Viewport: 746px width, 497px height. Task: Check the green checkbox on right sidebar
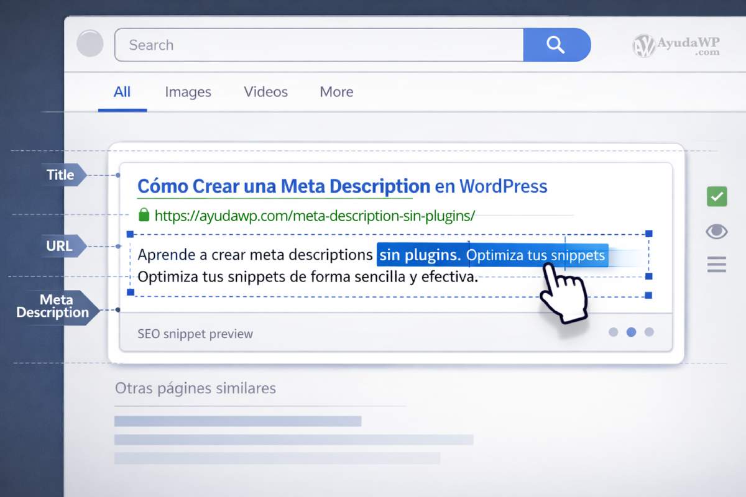pos(716,196)
